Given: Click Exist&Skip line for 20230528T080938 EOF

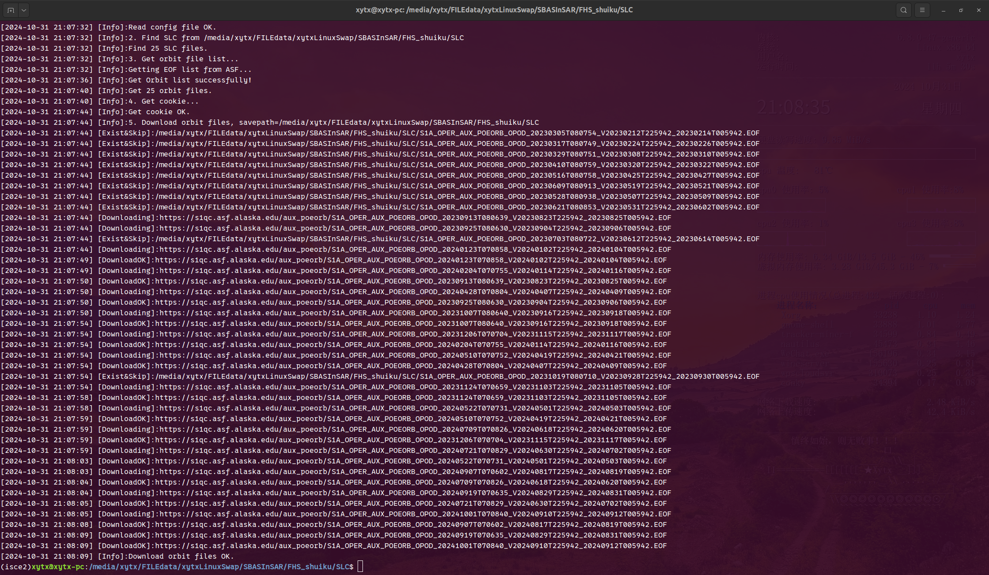Looking at the screenshot, I should pyautogui.click(x=380, y=197).
